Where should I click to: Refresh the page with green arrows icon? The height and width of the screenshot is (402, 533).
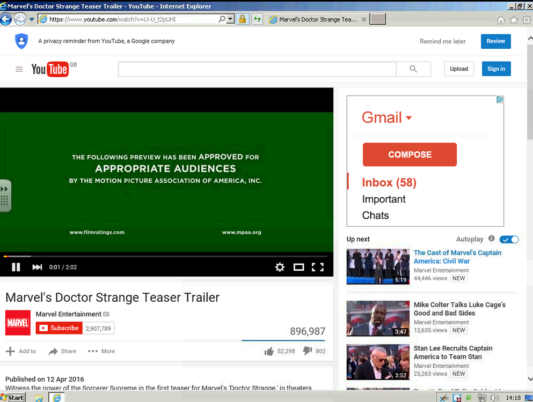click(x=257, y=19)
